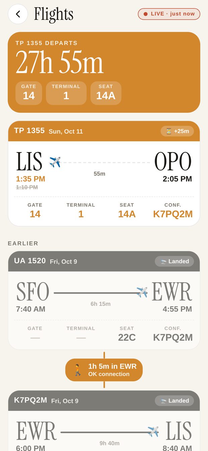This screenshot has height=451, width=208.
Task: Click the 27h 55m departure countdown
Action: tap(59, 63)
